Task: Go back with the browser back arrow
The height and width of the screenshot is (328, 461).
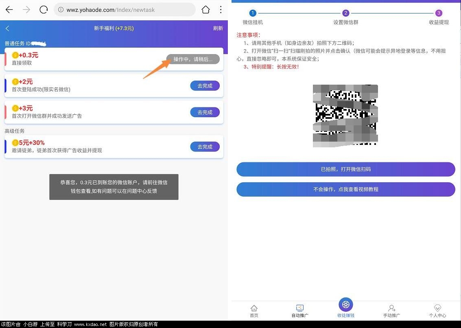Action: [x=9, y=10]
